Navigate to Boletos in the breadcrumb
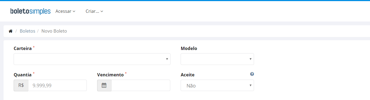370x100 pixels. [x=28, y=31]
